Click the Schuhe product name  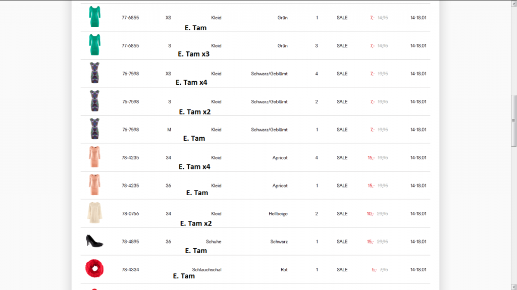(214, 242)
